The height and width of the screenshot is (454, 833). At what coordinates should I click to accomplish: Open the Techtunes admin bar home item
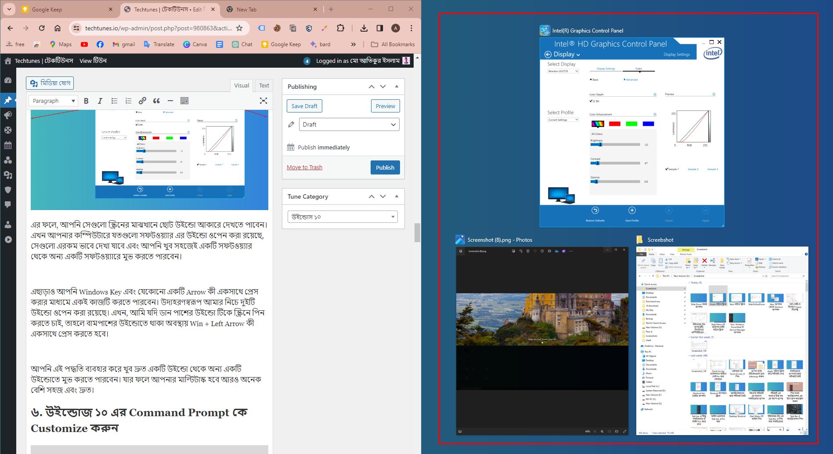pos(39,61)
